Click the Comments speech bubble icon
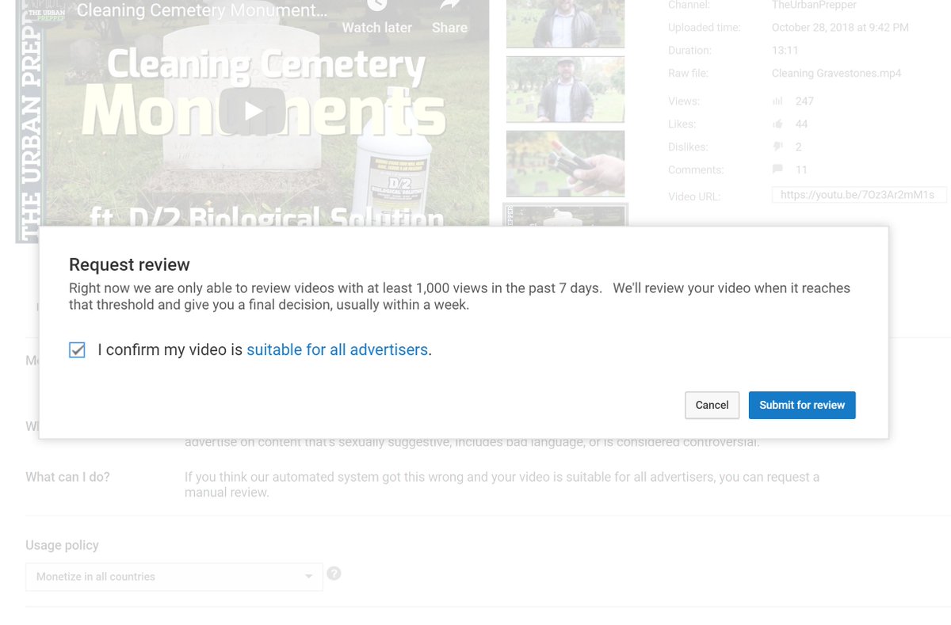This screenshot has width=951, height=625. point(777,170)
